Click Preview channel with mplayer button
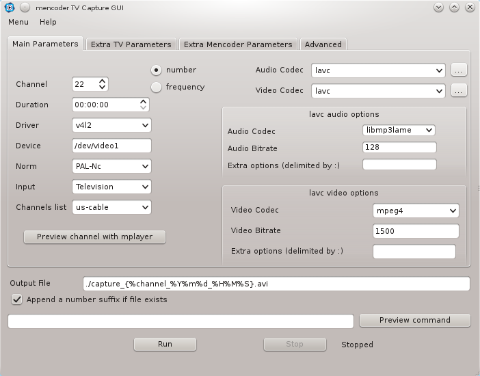The height and width of the screenshot is (376, 480). coord(94,237)
